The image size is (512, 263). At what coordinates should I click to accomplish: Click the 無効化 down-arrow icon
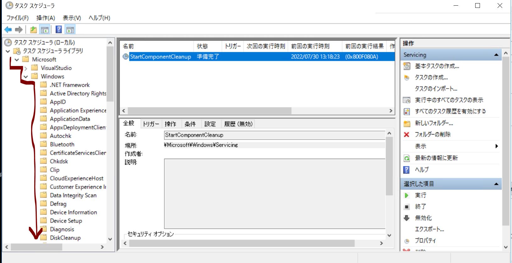[x=406, y=218]
